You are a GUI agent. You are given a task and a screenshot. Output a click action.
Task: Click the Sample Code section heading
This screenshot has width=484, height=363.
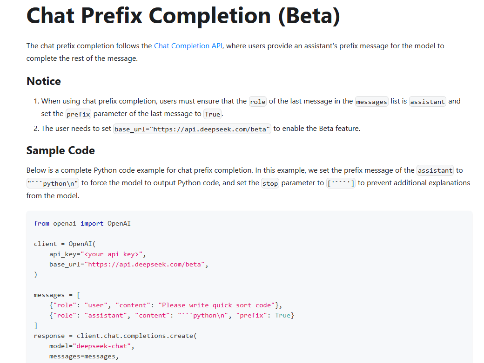coord(60,150)
